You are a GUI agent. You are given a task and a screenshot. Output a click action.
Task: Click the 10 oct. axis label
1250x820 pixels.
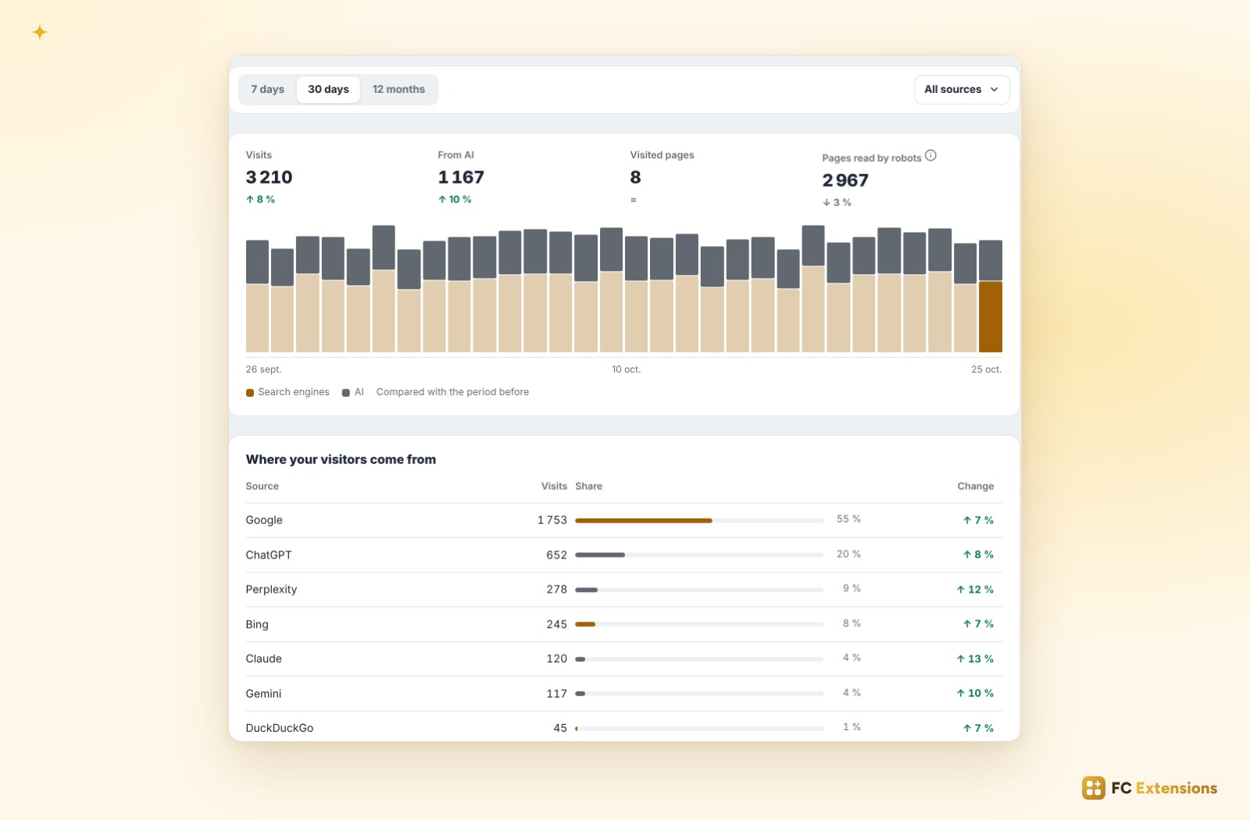pos(626,369)
